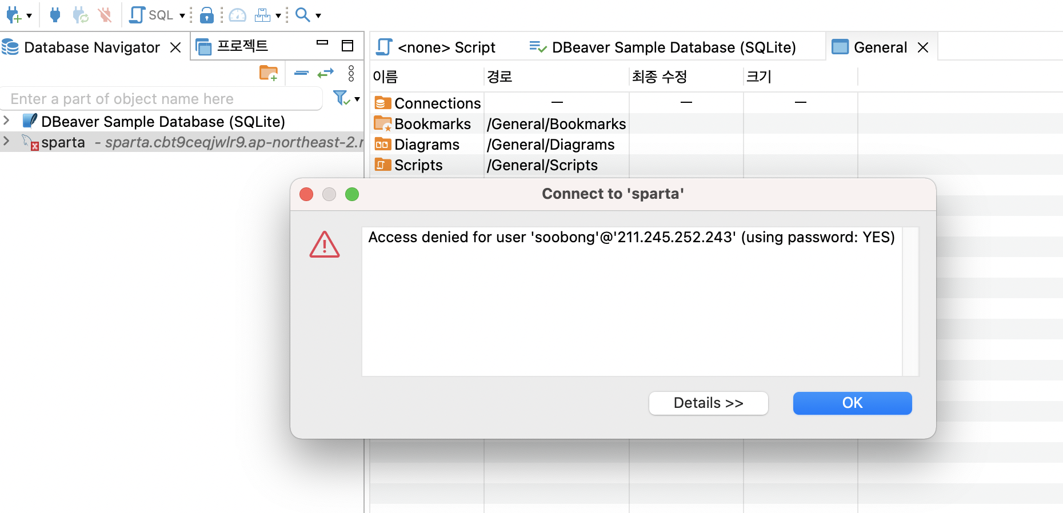Toggle link with editor arrows icon
The image size is (1063, 513).
pos(326,73)
